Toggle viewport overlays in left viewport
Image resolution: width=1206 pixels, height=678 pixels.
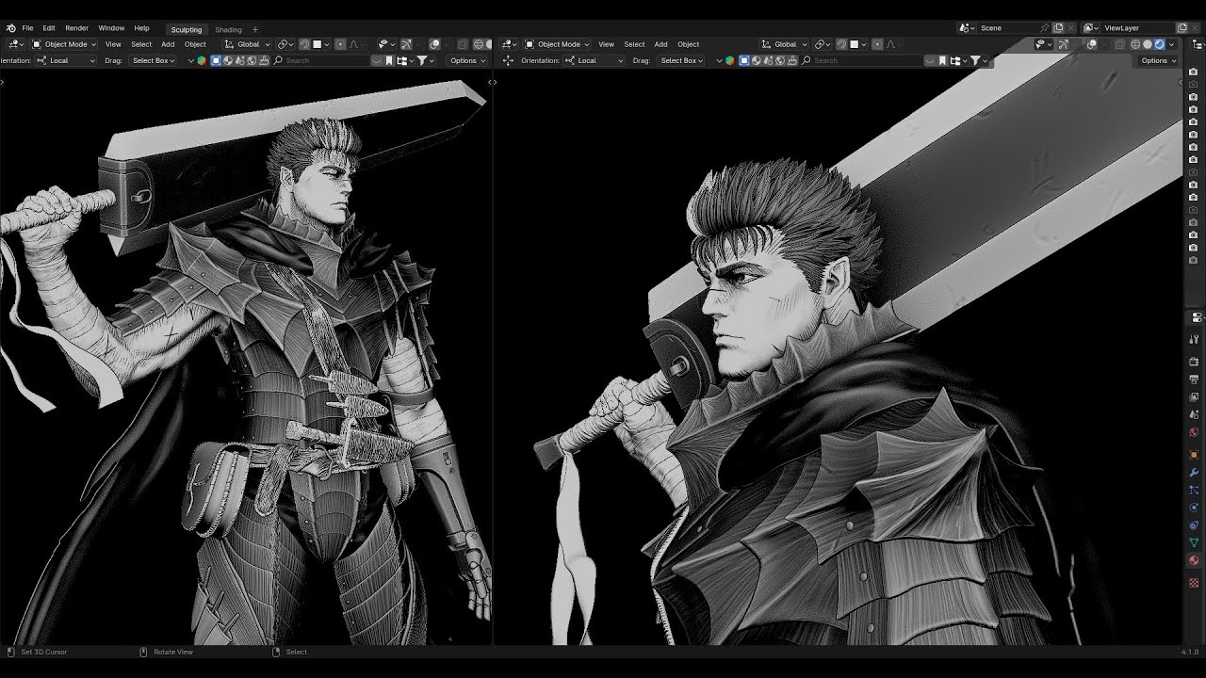point(434,44)
